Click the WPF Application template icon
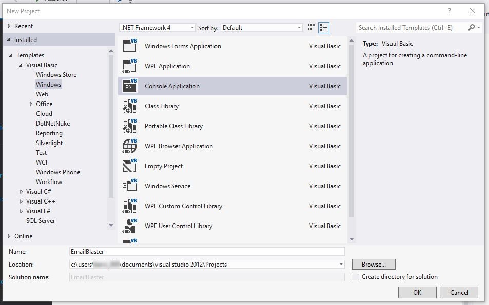489x305 pixels. (x=130, y=66)
